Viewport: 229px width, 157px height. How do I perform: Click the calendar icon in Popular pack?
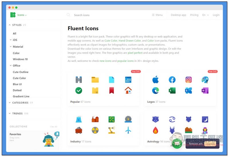[128, 80]
